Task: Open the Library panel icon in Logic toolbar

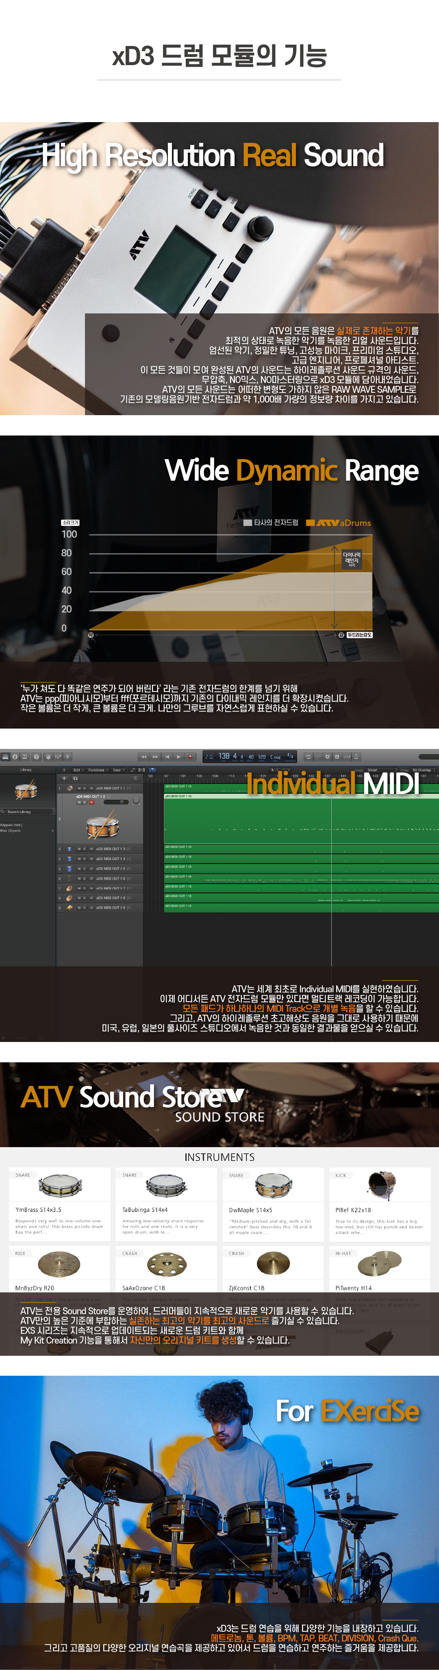Action: pyautogui.click(x=5, y=757)
